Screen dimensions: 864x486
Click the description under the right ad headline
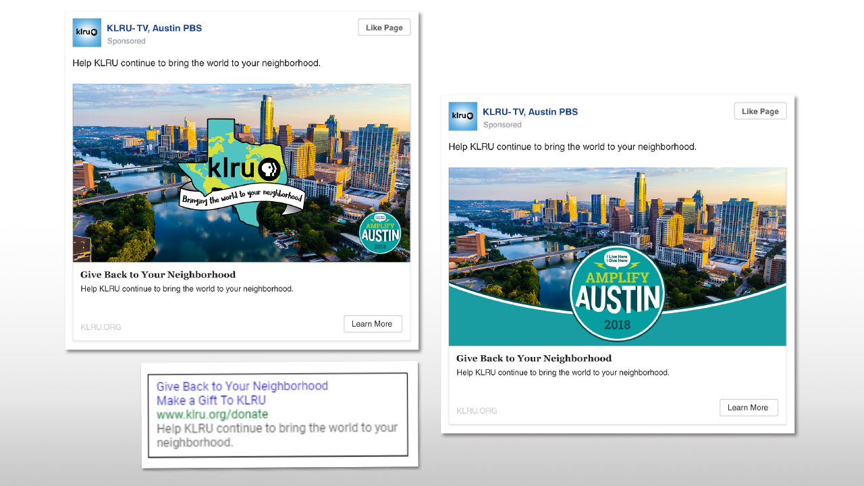[x=563, y=373]
